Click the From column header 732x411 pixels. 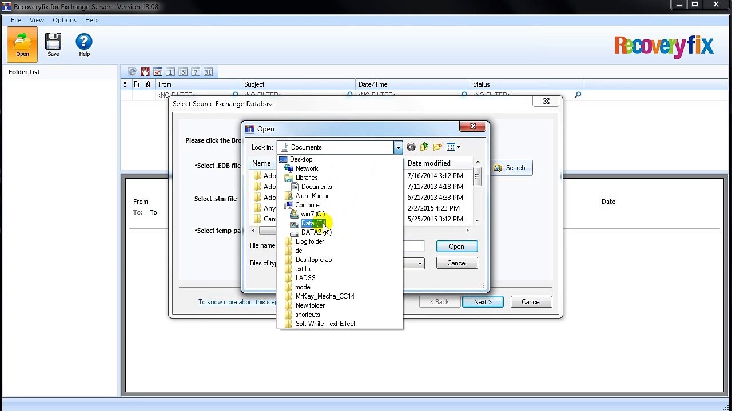point(198,84)
